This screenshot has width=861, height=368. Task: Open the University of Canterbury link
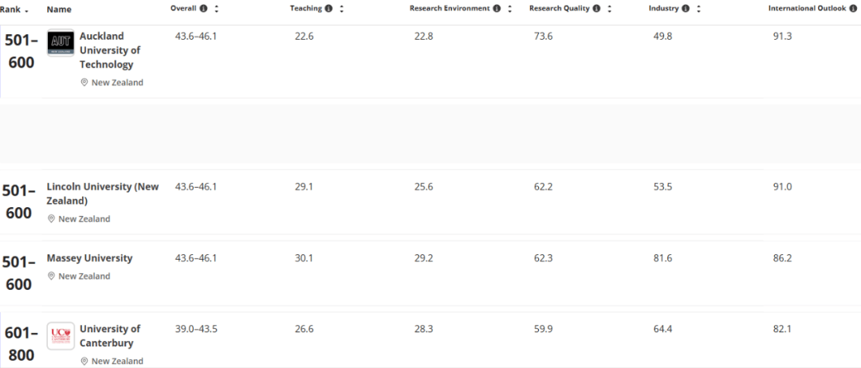pyautogui.click(x=110, y=335)
